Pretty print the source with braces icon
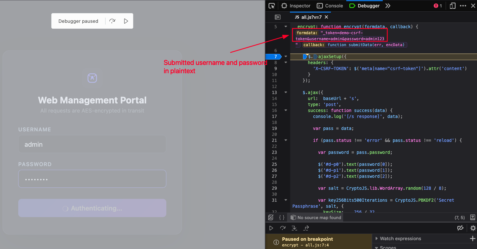The image size is (477, 249). pos(282,217)
